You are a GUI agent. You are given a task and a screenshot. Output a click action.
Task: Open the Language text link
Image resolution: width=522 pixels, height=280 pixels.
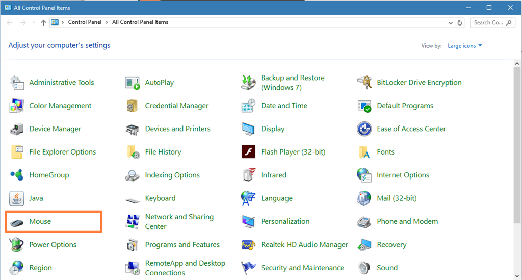tap(277, 198)
